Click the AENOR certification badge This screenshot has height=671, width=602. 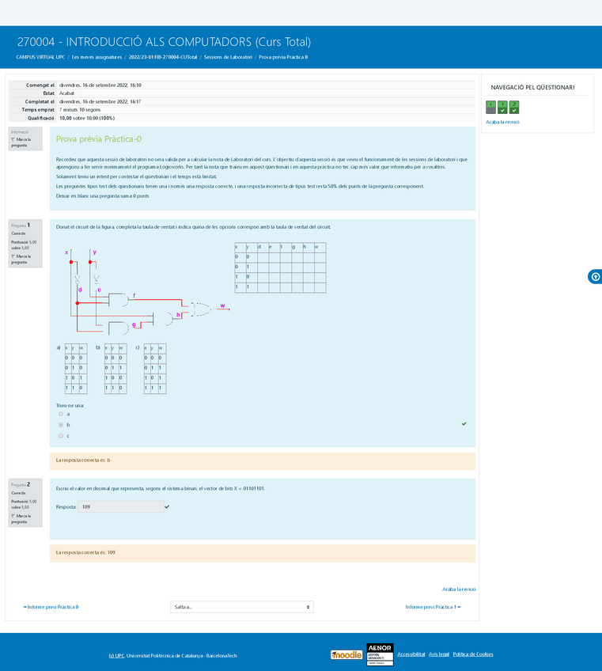(380, 654)
